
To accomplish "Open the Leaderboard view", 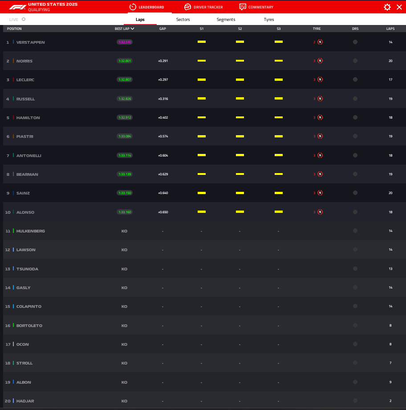I will coord(147,7).
